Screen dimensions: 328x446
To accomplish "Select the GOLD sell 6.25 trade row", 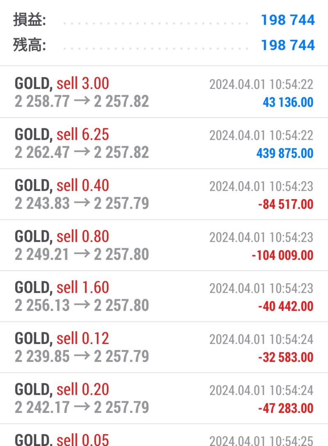I will point(164,143).
